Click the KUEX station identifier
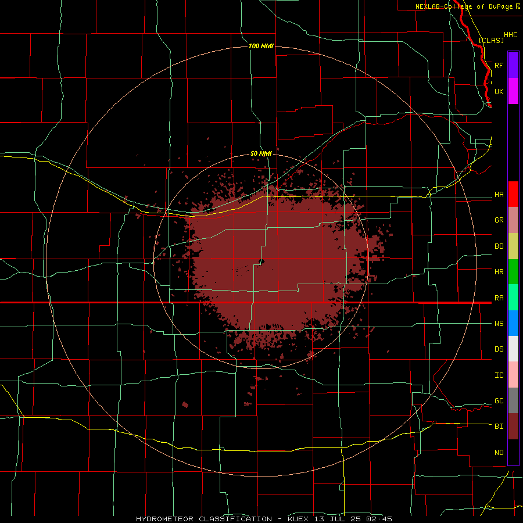 (x=298, y=519)
